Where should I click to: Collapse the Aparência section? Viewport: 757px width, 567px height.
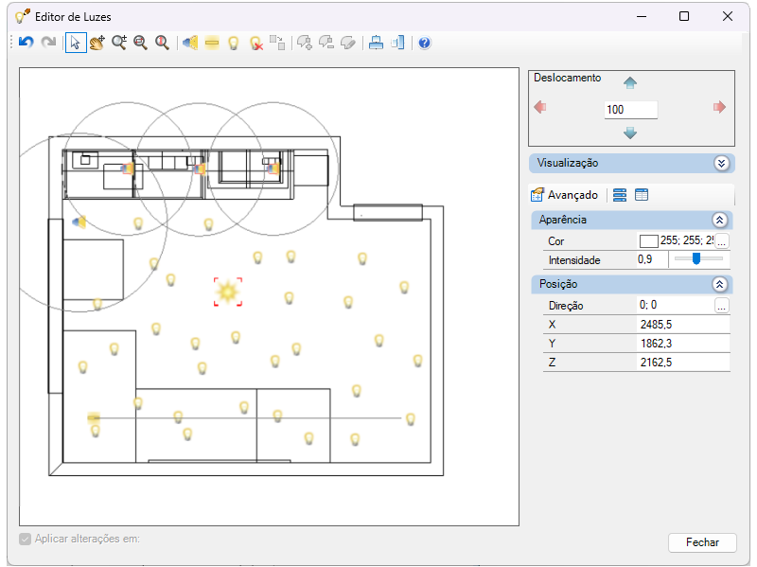[719, 221]
